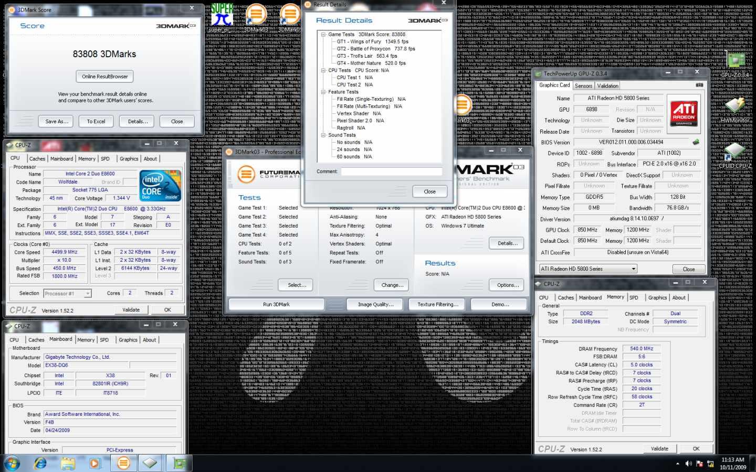Screen dimensions: 756x472
Task: Click the VER012.011.000.006.034494 BIOS field
Action: click(x=631, y=142)
